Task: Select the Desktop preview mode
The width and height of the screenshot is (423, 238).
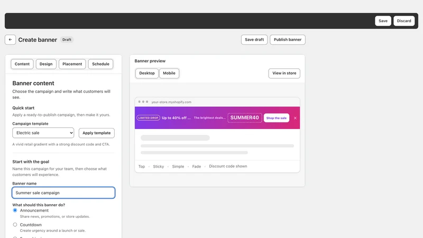Action: coord(147,73)
